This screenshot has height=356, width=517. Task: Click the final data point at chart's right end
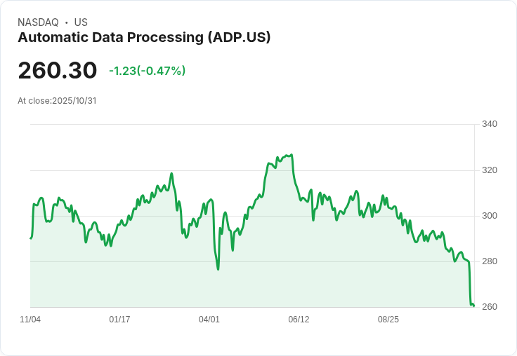[474, 306]
